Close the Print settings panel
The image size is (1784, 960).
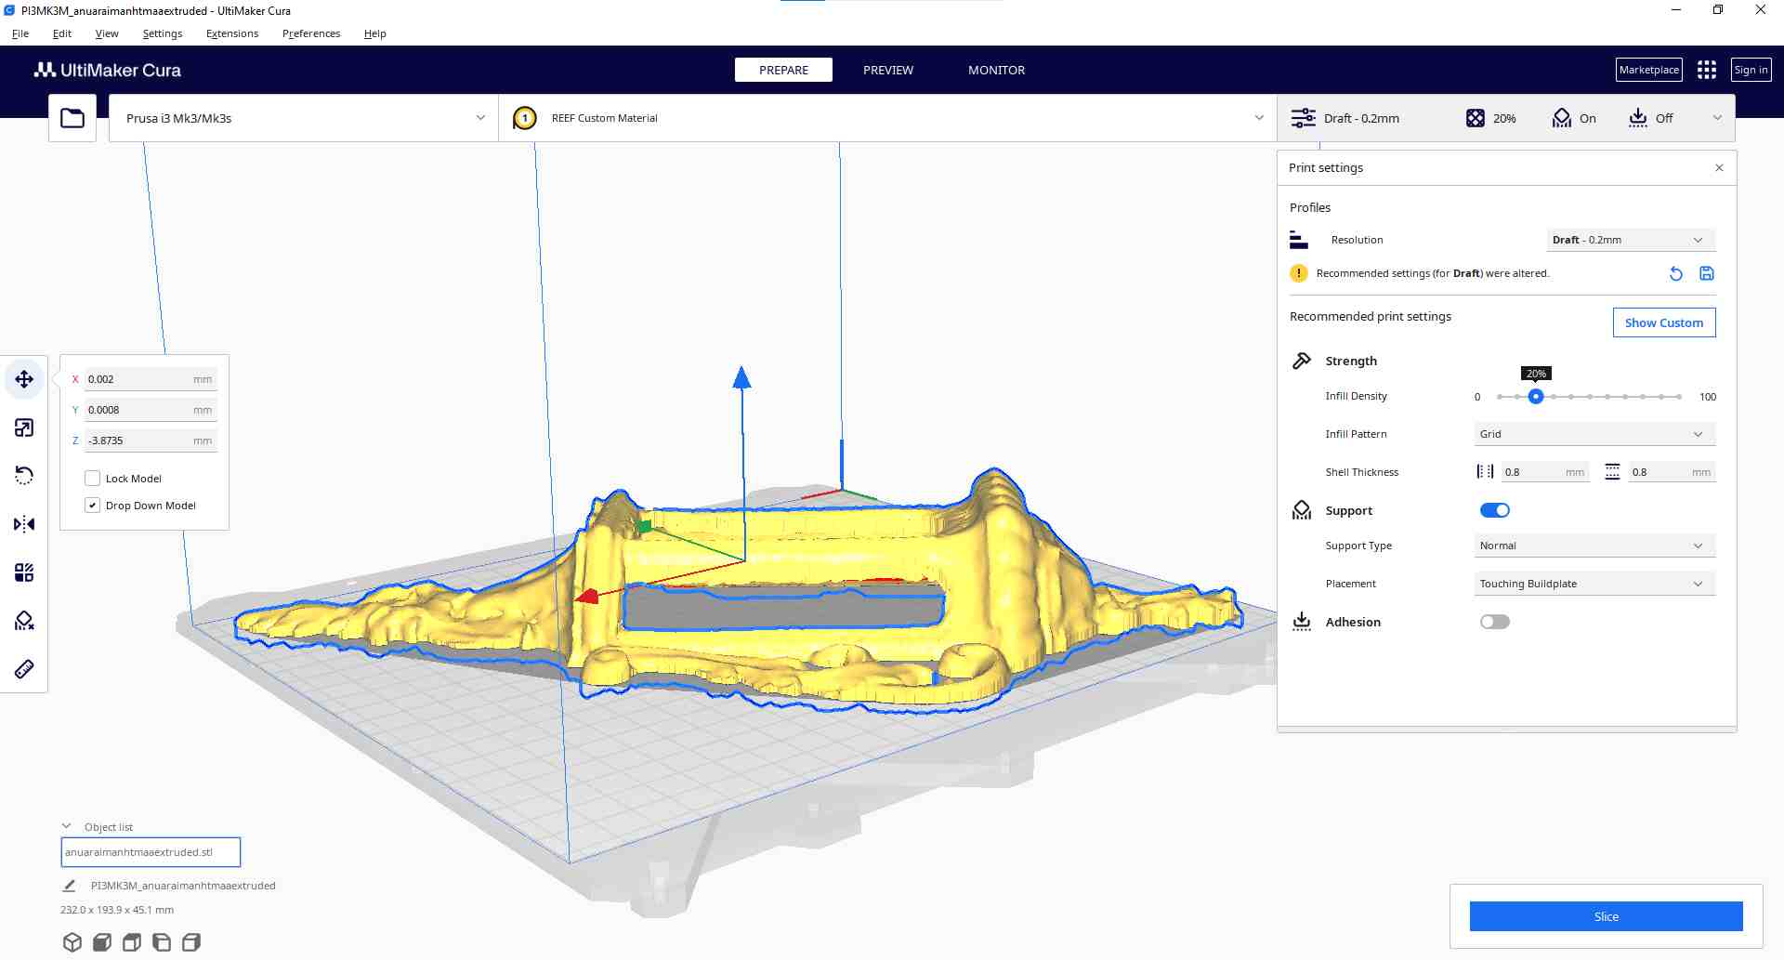tap(1719, 168)
